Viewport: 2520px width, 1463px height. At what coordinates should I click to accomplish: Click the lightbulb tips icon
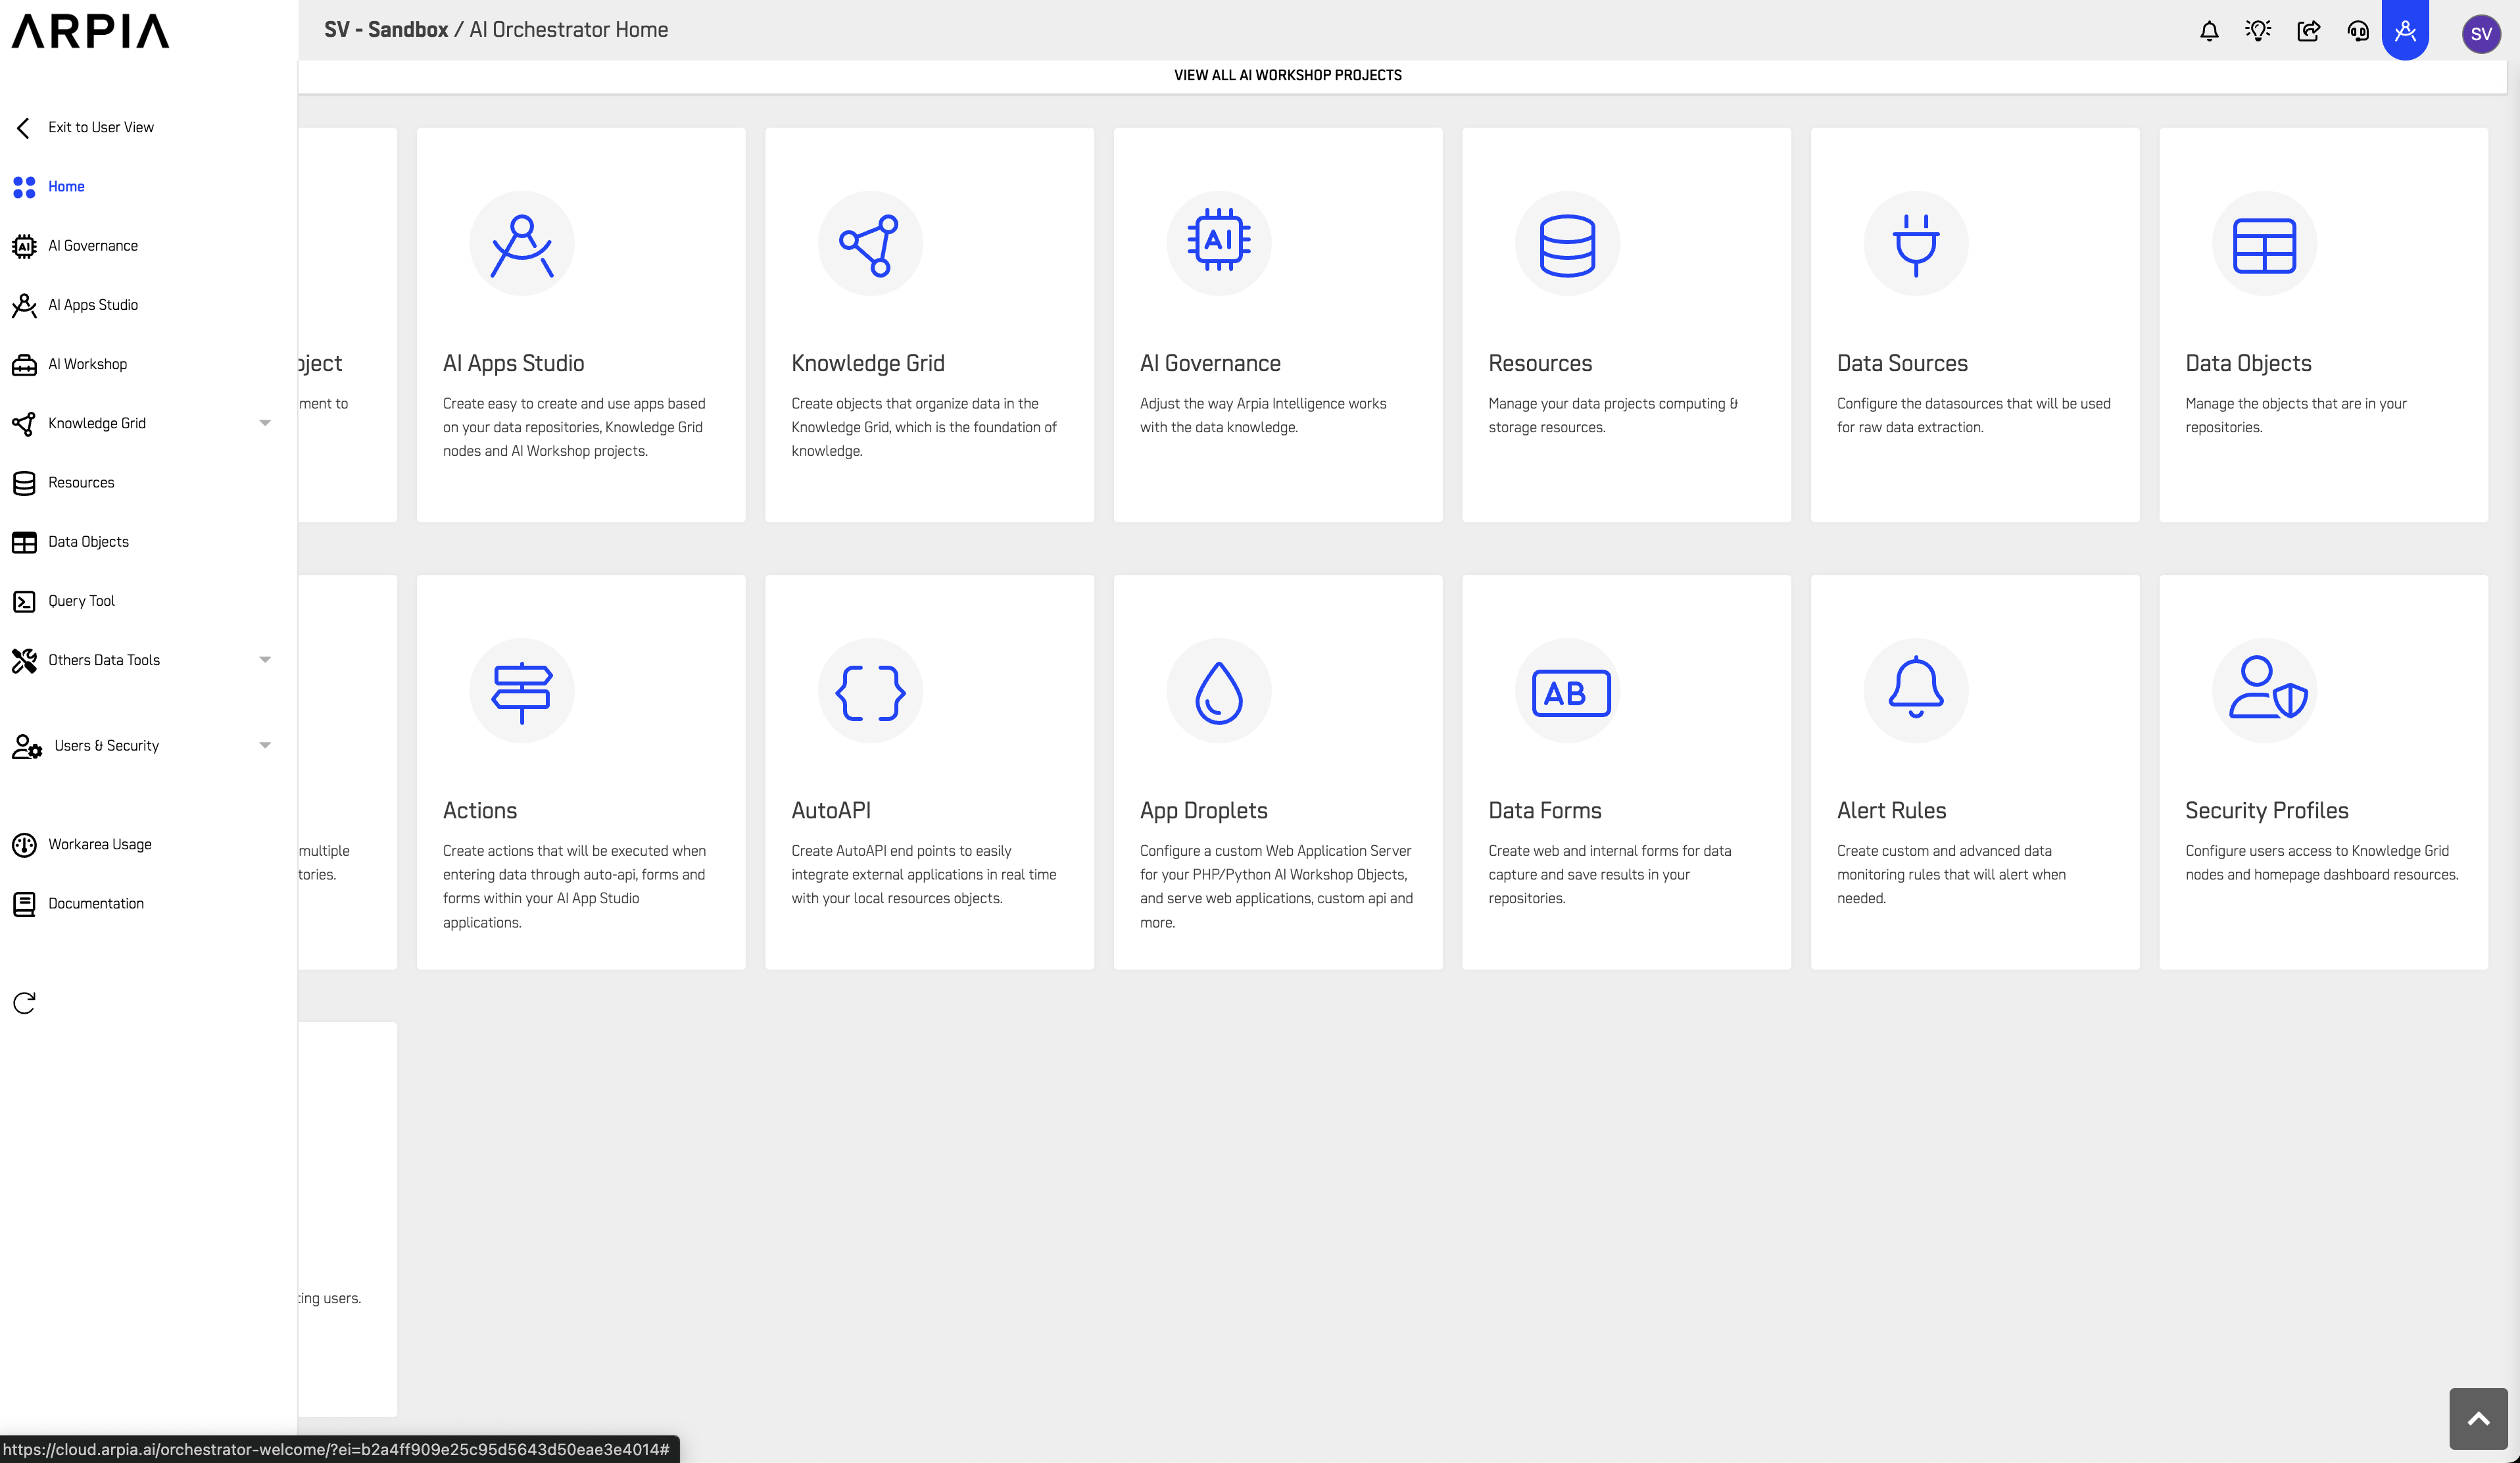coord(2258,31)
